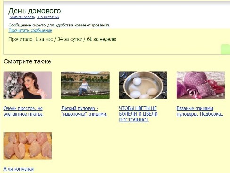Click the read statistics 'Прочитало' text
Viewport: 230px width, 173px height.
[63, 39]
